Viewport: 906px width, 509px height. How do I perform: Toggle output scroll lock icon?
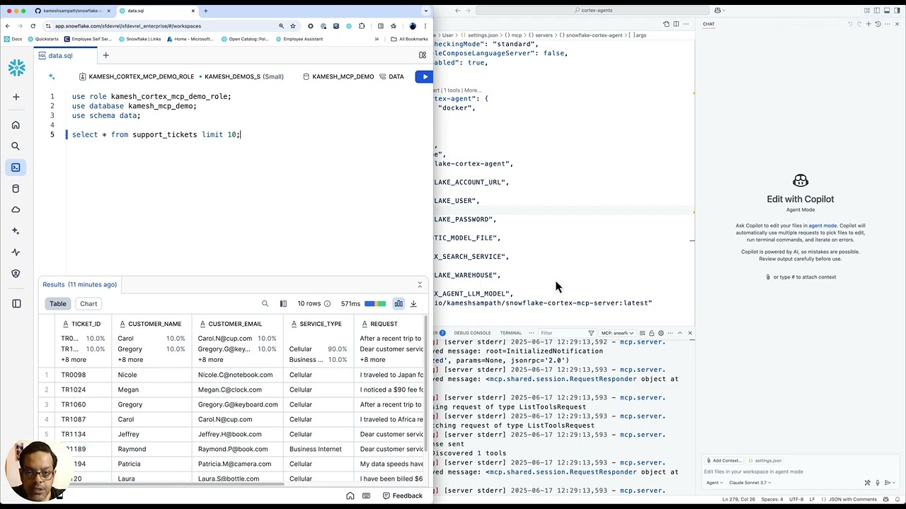click(x=651, y=333)
